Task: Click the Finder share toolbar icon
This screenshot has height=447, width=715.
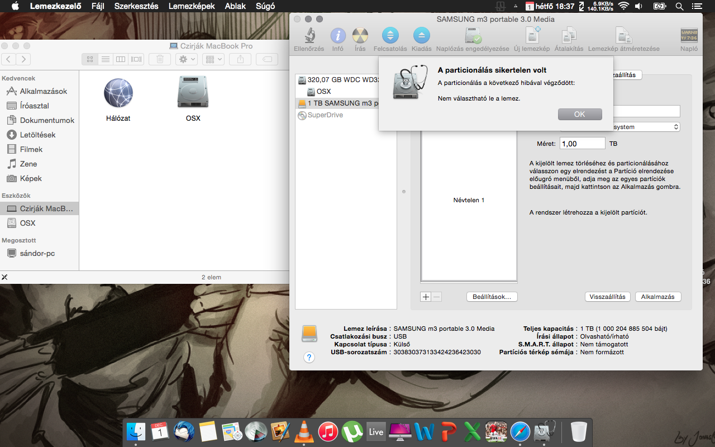Action: (x=241, y=59)
